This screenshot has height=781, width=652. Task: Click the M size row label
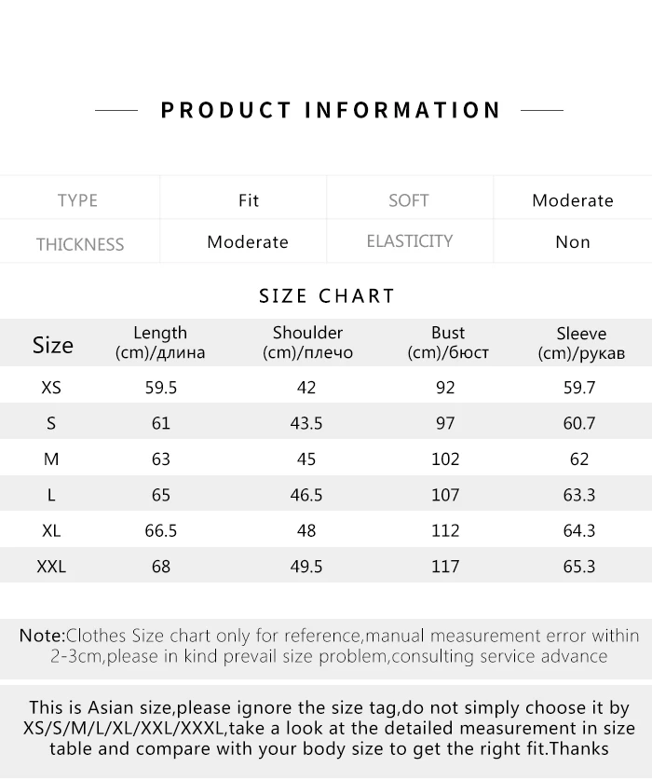pos(51,459)
